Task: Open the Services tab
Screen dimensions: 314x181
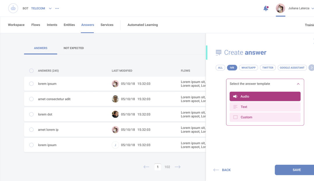Action: click(107, 25)
